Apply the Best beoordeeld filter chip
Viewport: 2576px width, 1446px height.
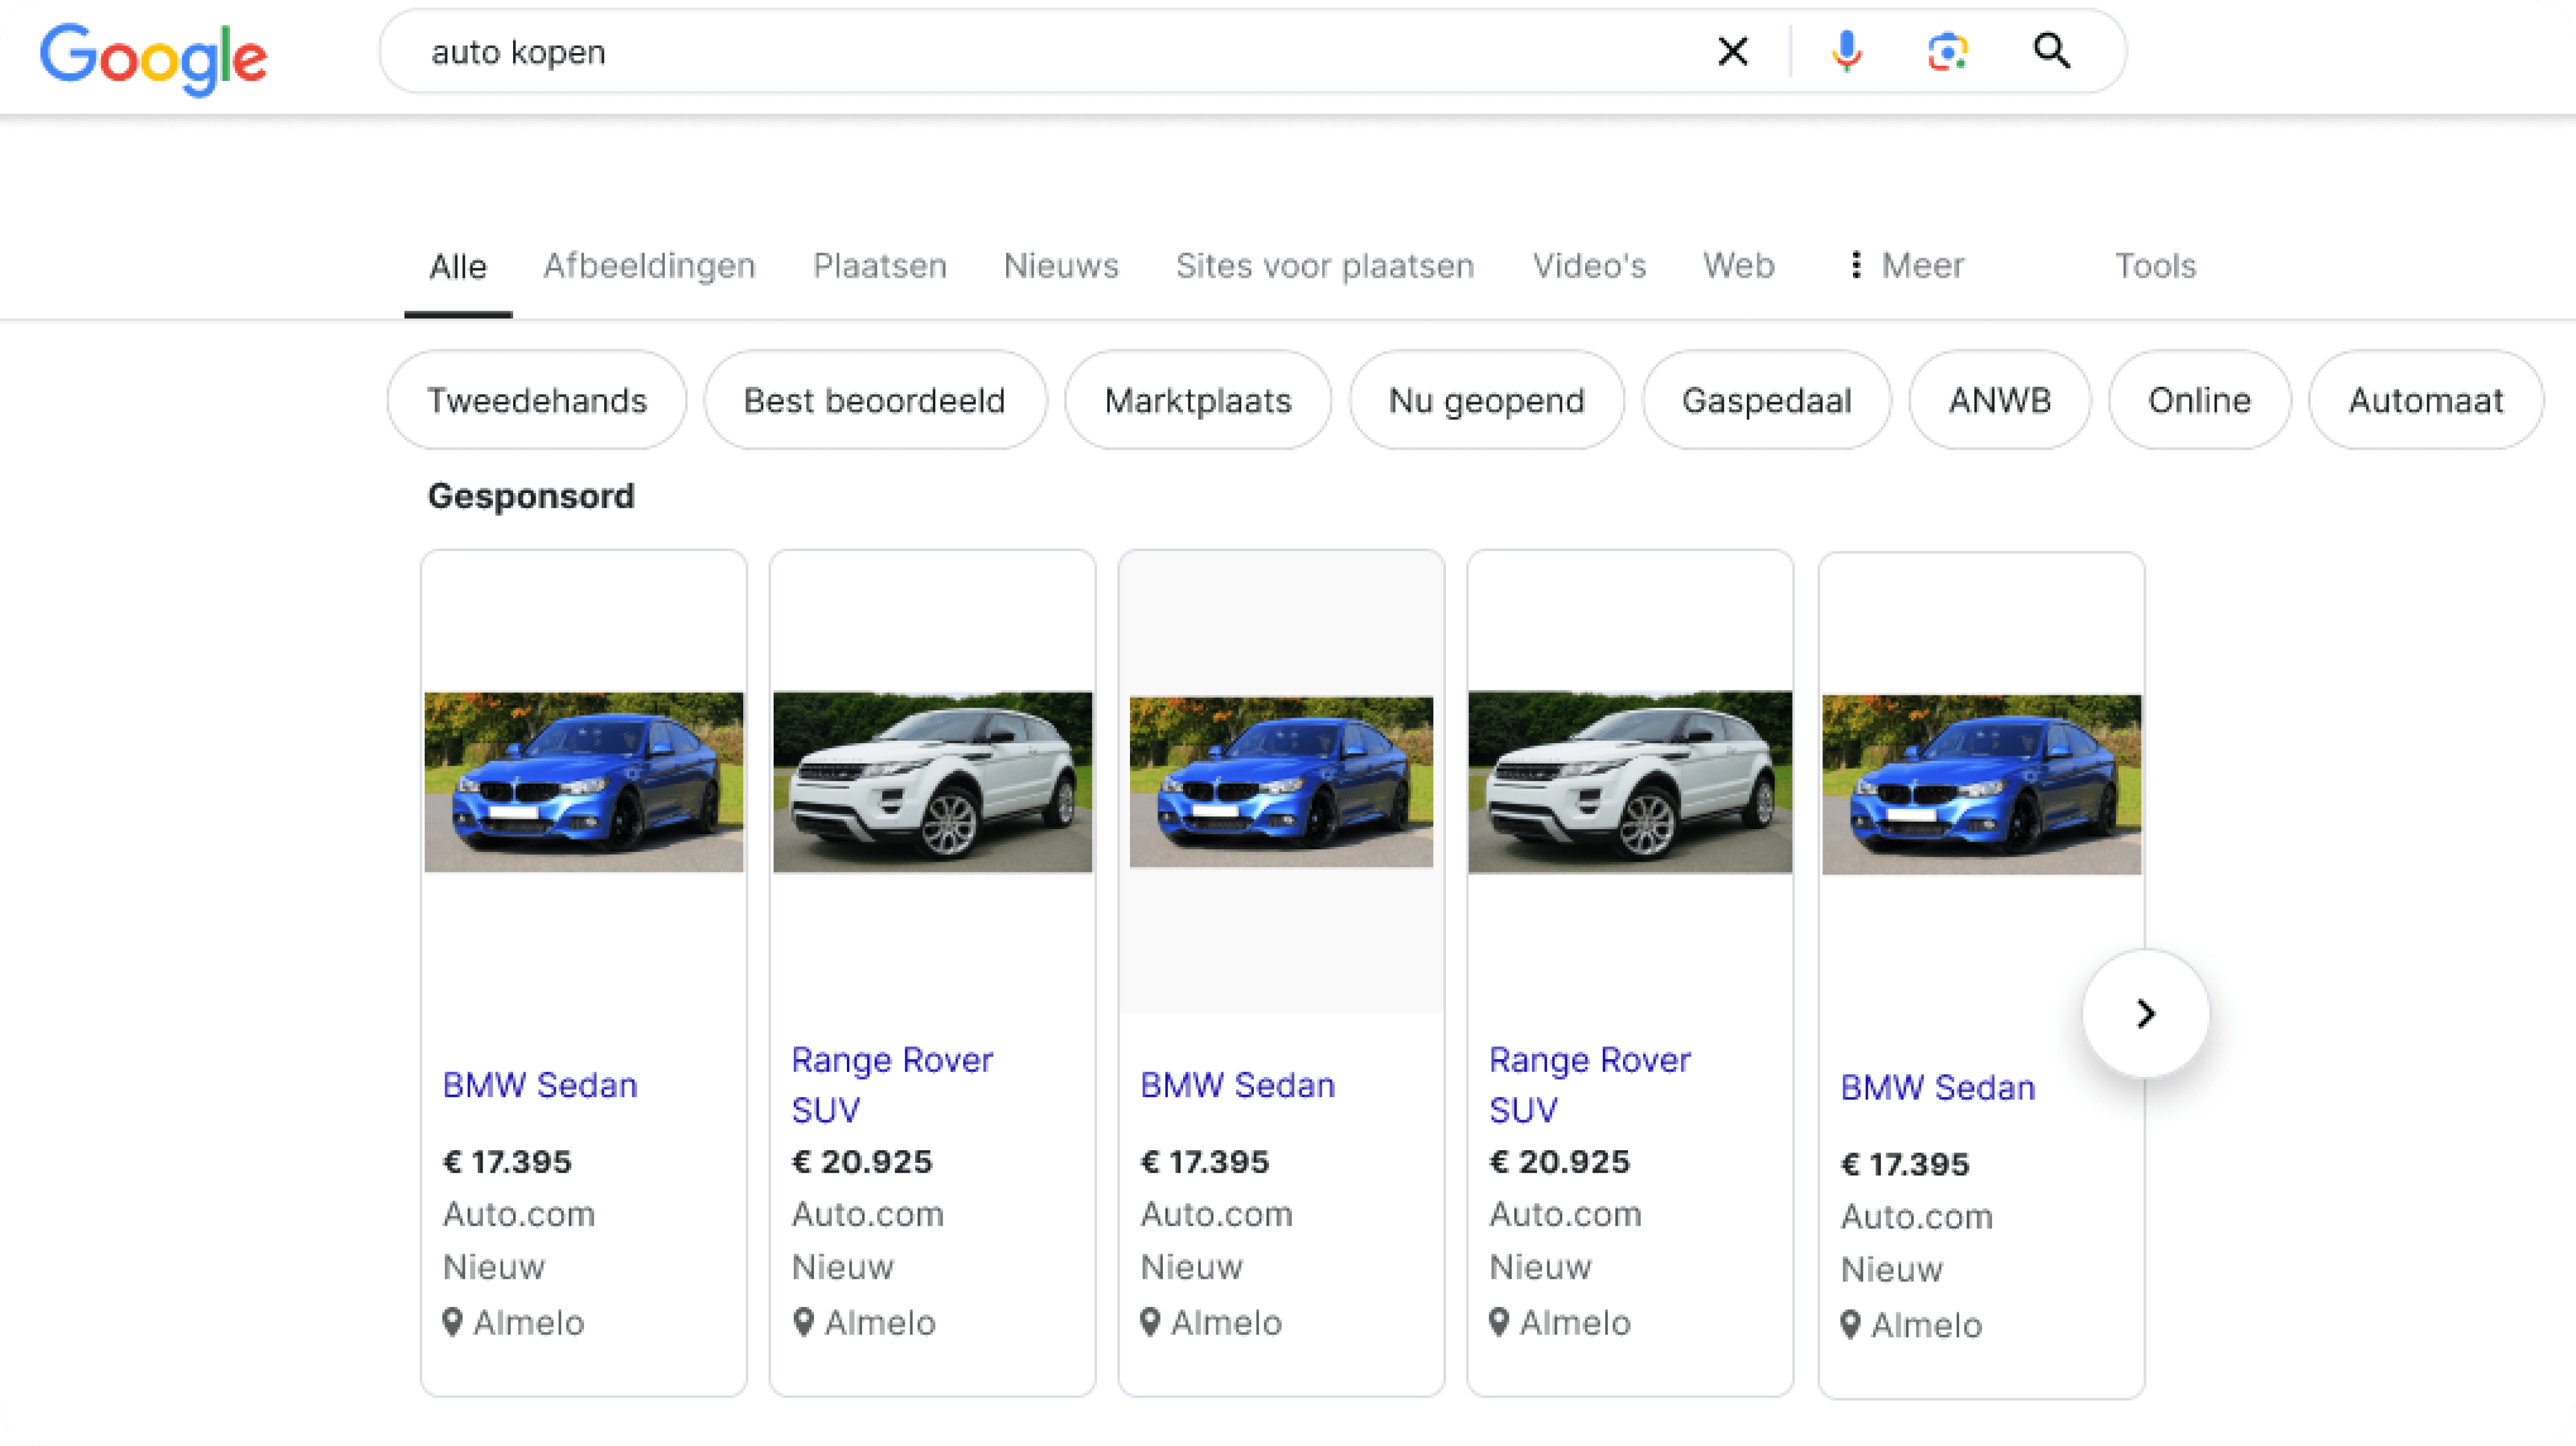click(875, 400)
